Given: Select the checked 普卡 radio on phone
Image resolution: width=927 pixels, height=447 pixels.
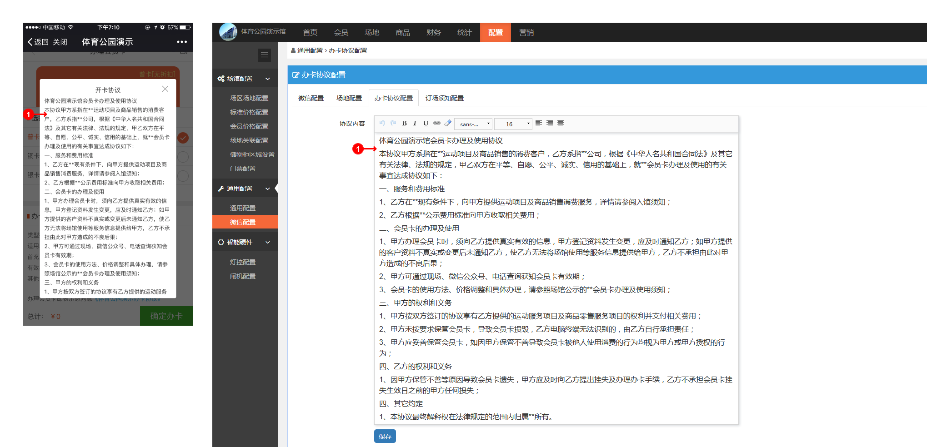Looking at the screenshot, I should coord(183,138).
